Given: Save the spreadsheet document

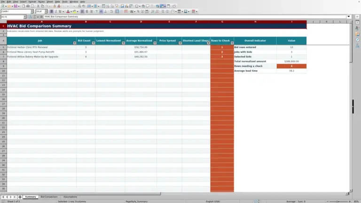Looking at the screenshot, I should point(16,6).
